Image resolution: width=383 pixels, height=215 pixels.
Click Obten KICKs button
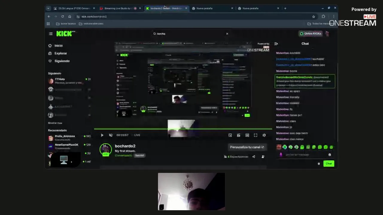point(311,33)
